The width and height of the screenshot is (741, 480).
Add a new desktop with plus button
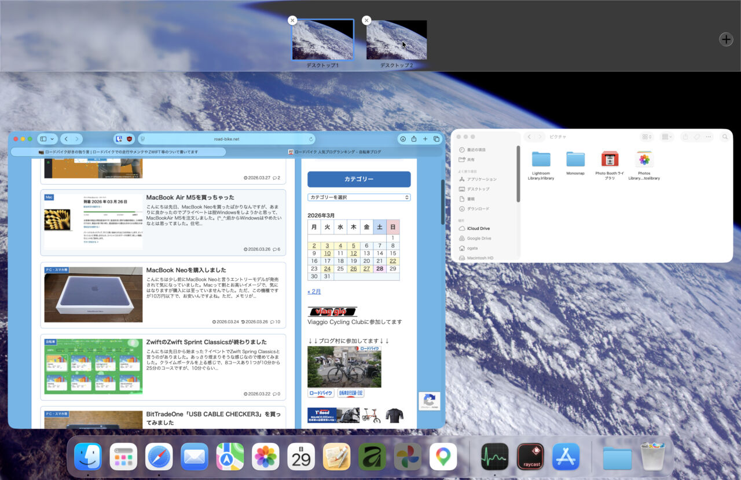[725, 39]
